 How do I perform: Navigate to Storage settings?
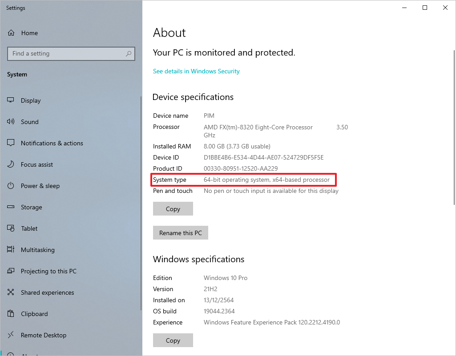(70, 207)
